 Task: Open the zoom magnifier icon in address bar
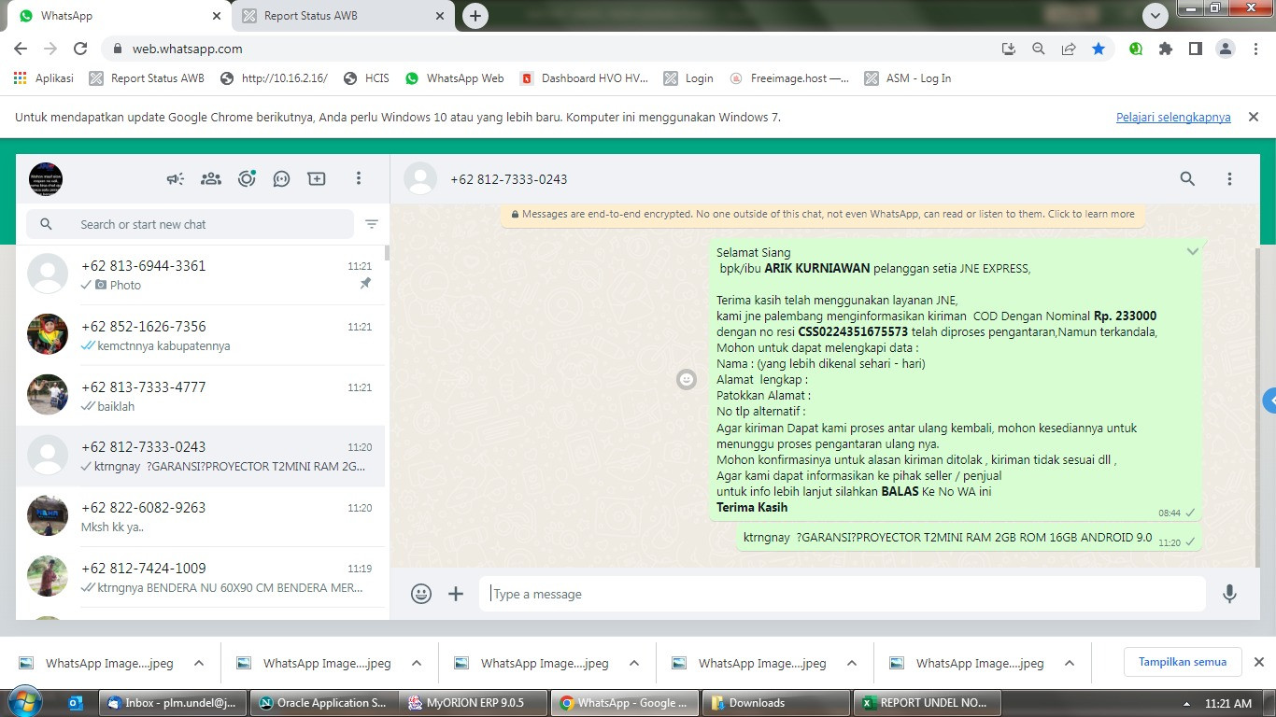click(x=1039, y=49)
